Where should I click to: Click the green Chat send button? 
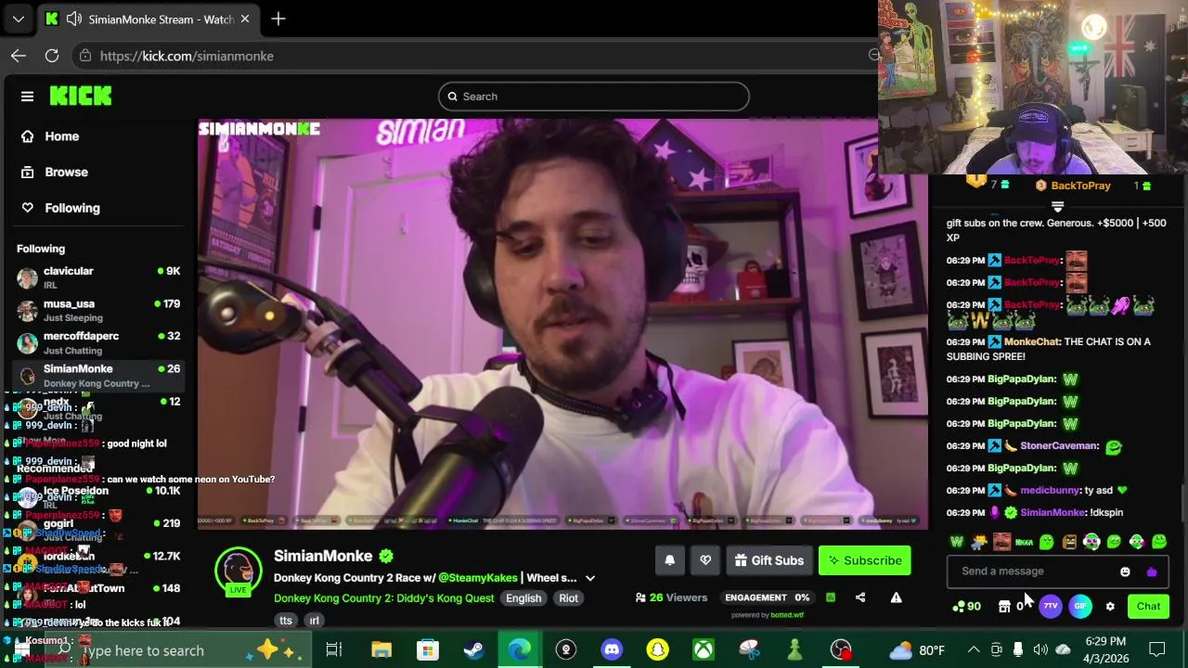(x=1148, y=607)
